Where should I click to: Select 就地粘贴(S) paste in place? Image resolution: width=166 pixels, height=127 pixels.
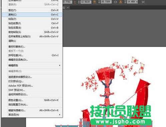tap(32, 32)
